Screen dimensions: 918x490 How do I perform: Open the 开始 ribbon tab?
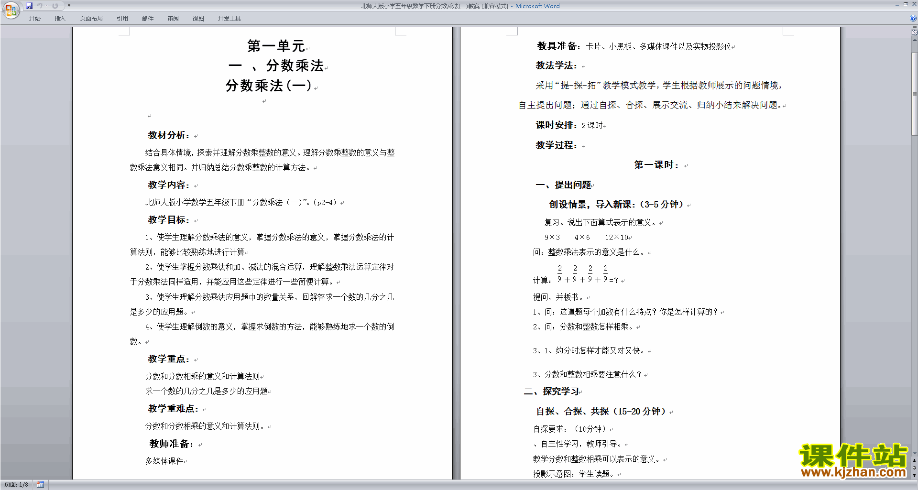point(35,18)
